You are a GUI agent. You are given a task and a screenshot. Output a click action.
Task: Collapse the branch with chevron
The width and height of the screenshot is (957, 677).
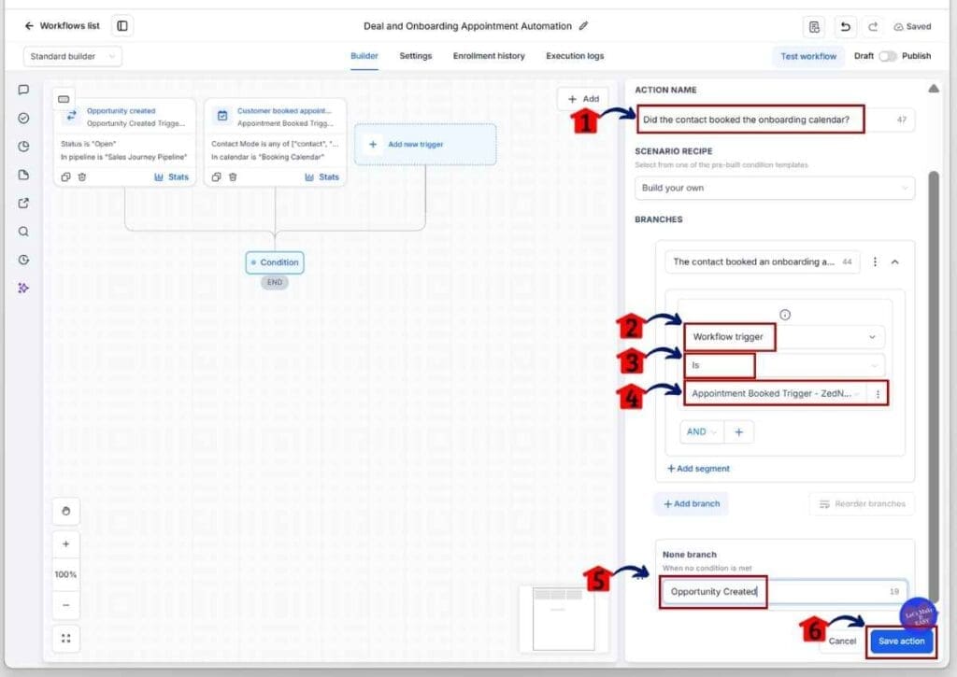click(x=894, y=261)
